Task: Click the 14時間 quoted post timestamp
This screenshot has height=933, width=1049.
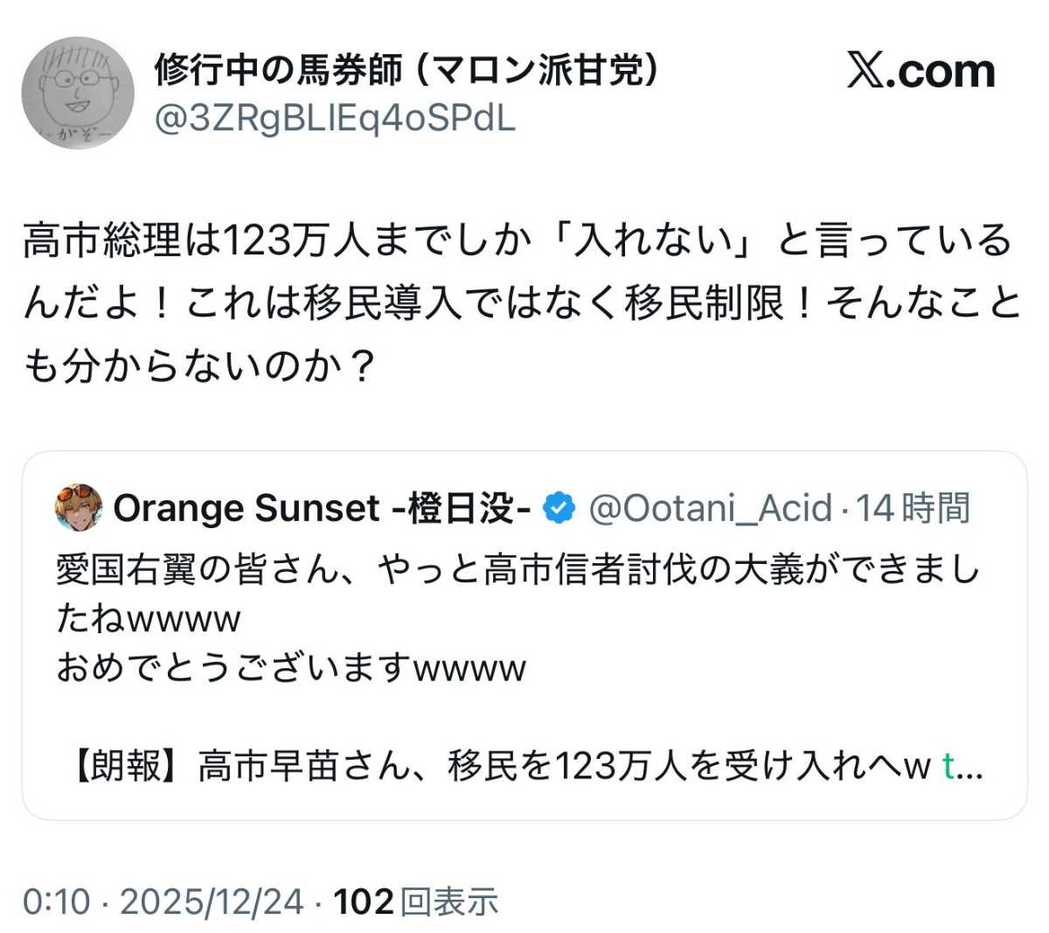Action: pyautogui.click(x=913, y=507)
